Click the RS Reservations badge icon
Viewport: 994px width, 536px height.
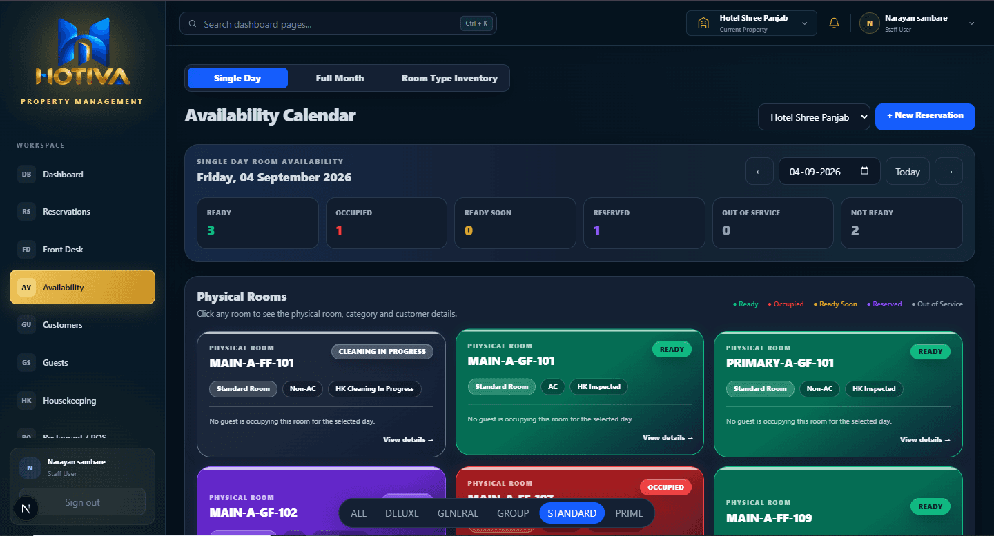(x=26, y=212)
